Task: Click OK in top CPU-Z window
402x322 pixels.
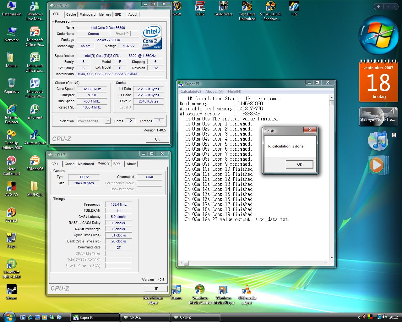Action: coord(157,139)
